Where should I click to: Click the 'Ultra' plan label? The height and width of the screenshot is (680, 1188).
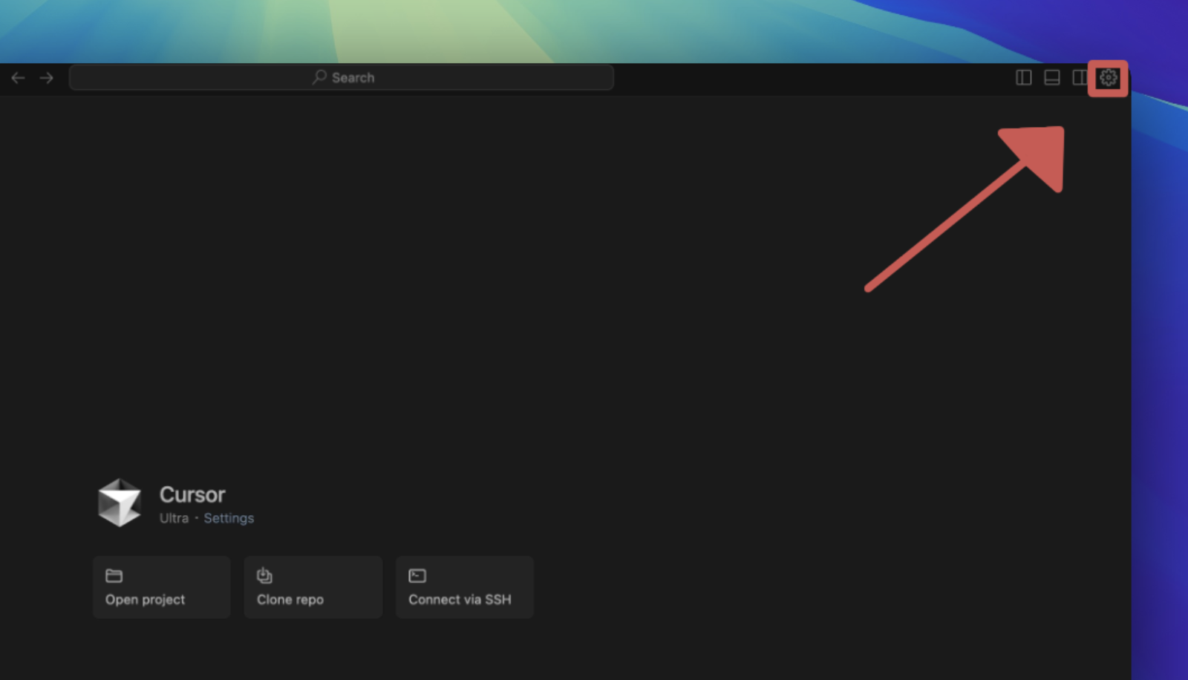(174, 518)
